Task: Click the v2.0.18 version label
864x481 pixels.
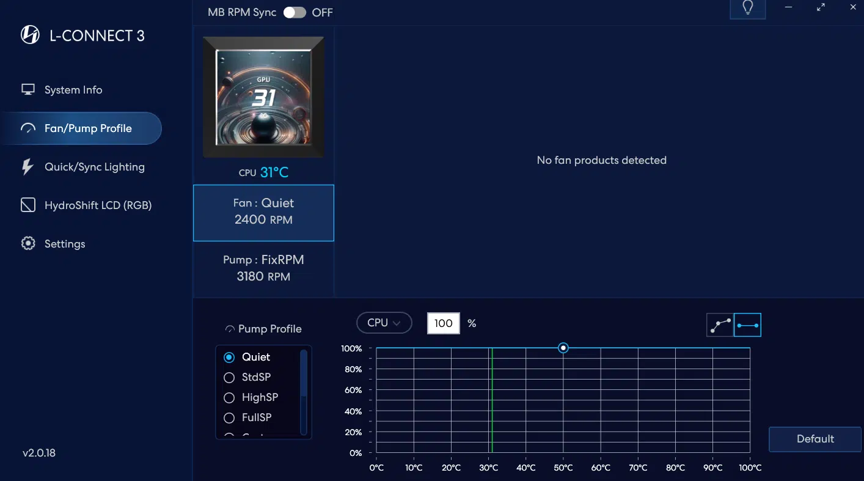Action: pyautogui.click(x=39, y=453)
